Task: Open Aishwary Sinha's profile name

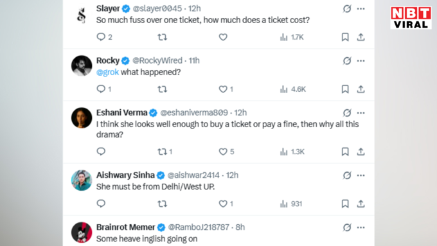Action: [125, 175]
